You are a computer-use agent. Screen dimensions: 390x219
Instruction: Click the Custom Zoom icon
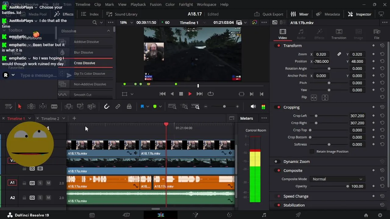(196, 106)
